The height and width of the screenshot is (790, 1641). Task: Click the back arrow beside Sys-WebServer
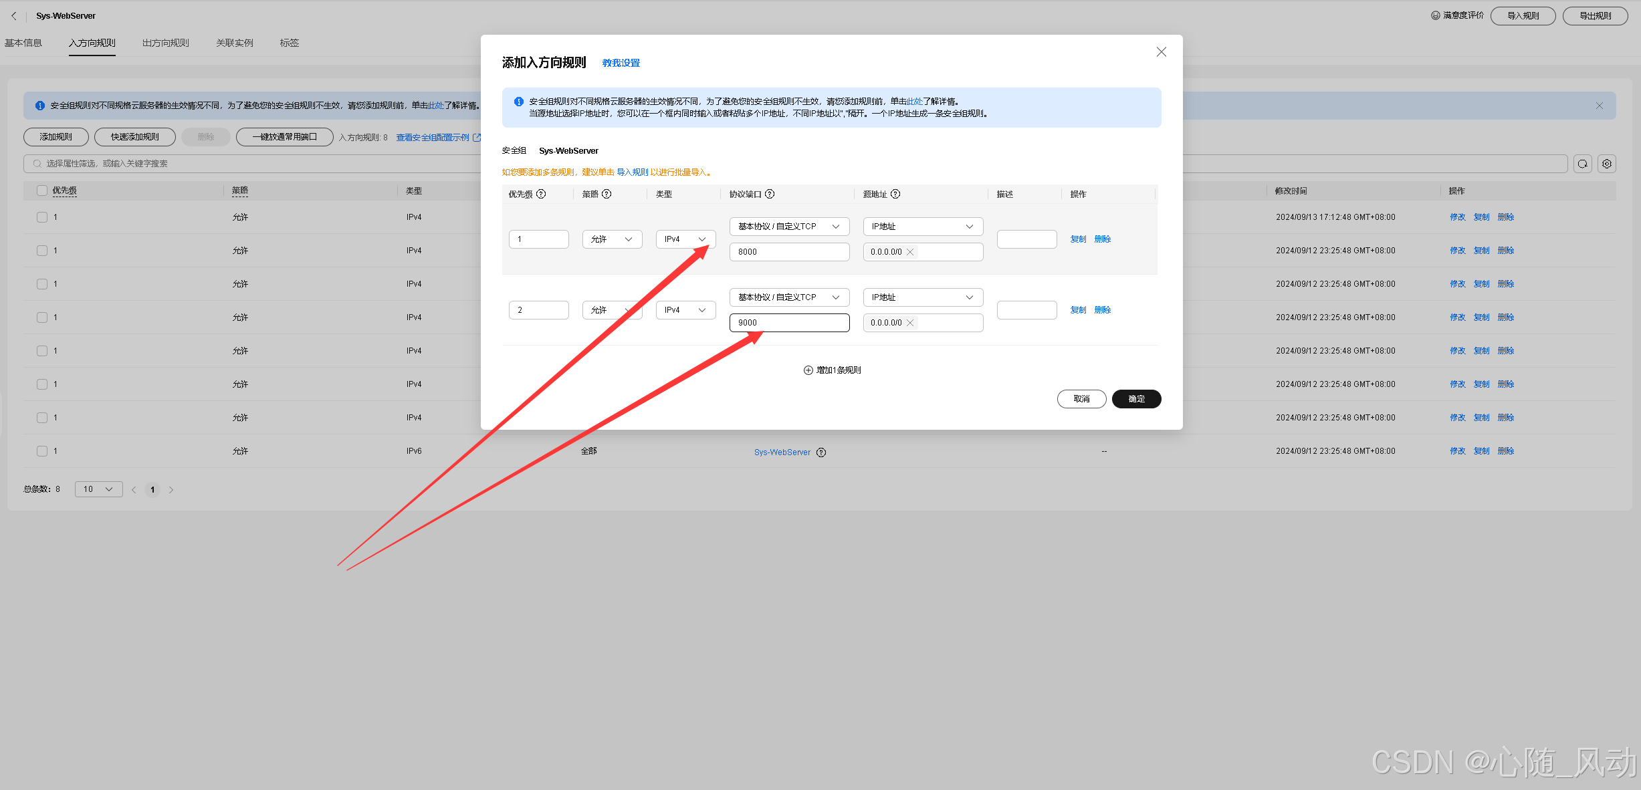coord(14,15)
